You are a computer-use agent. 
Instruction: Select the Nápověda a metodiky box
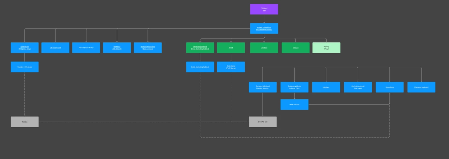[x=86, y=48]
